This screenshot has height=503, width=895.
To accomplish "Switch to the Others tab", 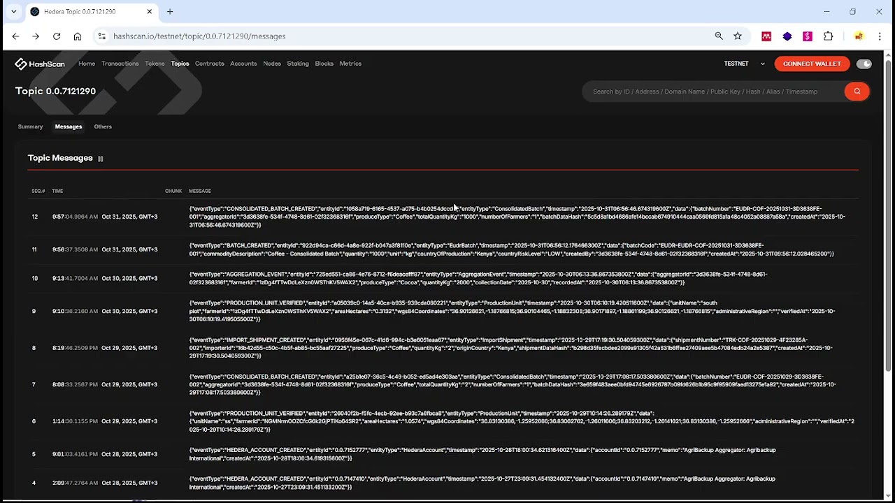I will (x=103, y=126).
